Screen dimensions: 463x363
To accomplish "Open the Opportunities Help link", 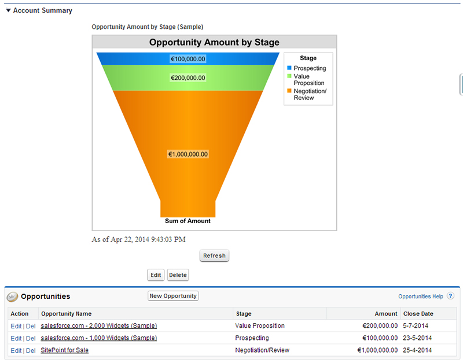I will [x=420, y=297].
